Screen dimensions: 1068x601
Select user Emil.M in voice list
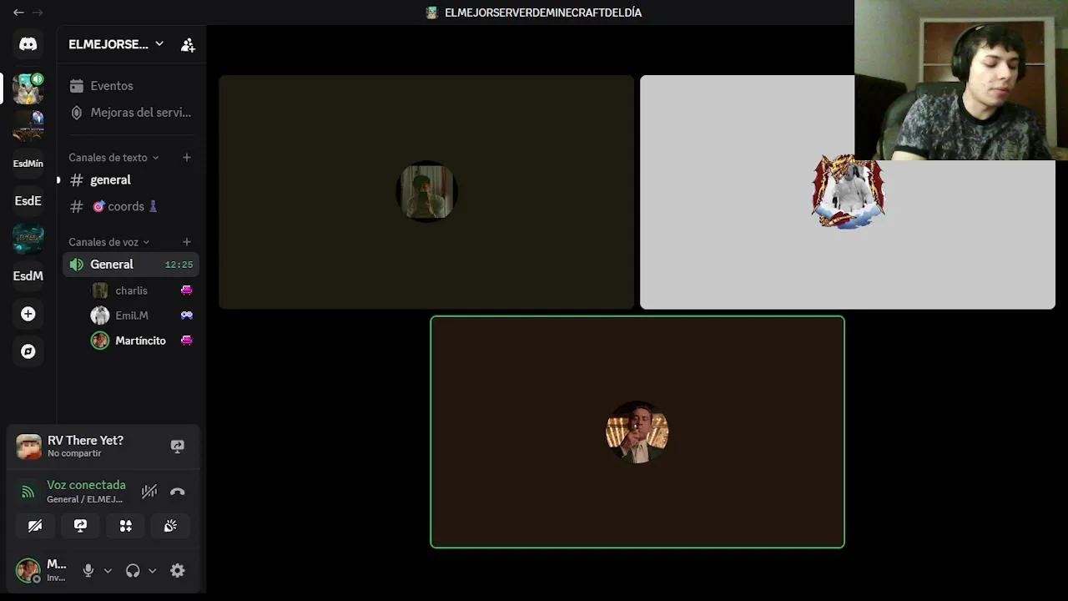tap(132, 316)
